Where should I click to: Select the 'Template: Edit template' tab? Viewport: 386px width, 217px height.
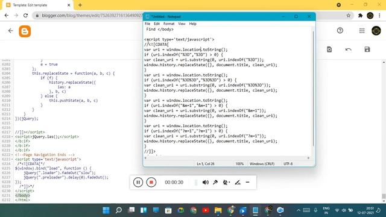click(x=37, y=5)
